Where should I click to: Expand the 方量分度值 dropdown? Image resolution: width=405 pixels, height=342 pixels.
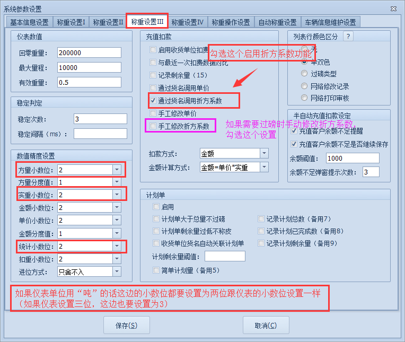click(x=117, y=182)
